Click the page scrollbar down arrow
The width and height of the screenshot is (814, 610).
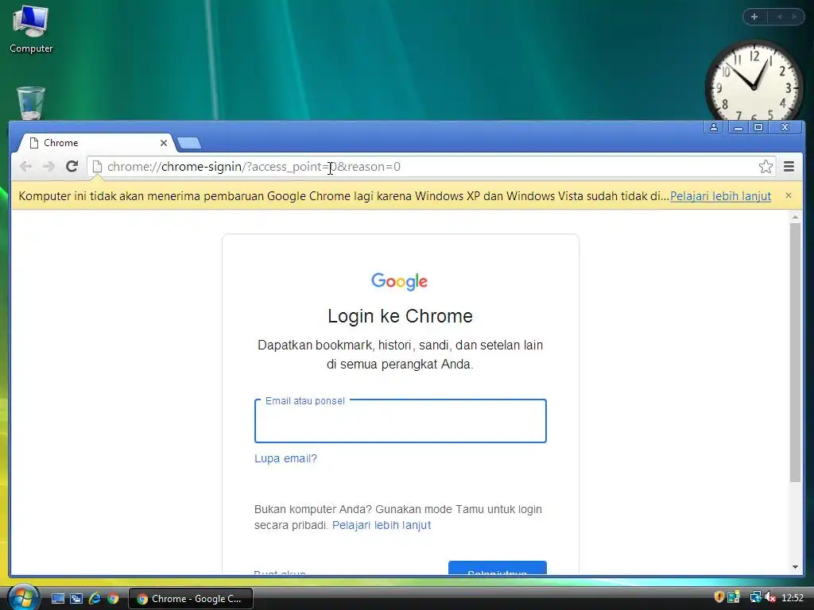tap(795, 567)
